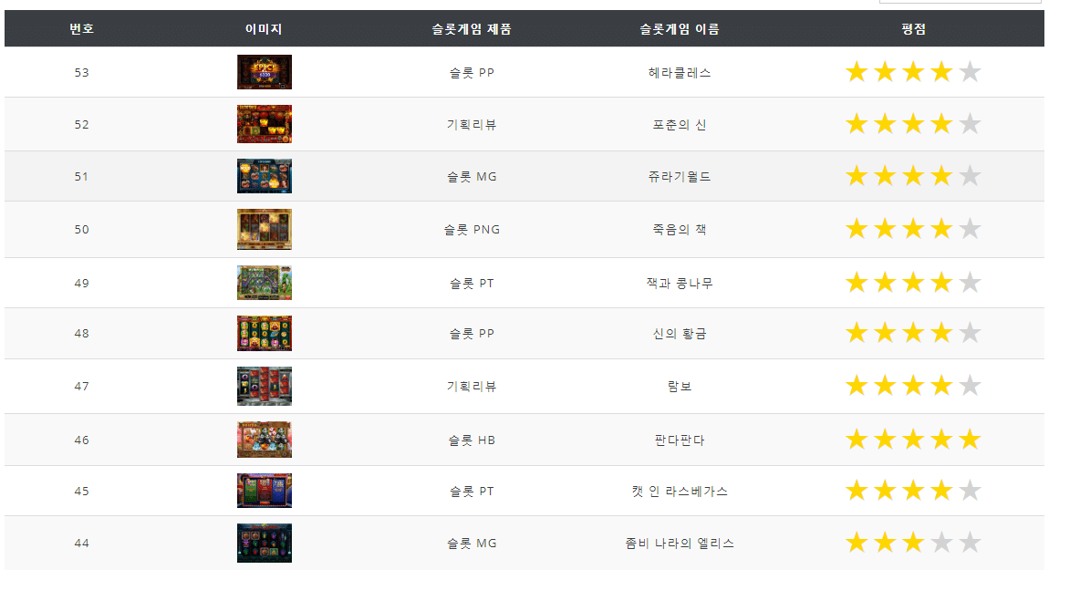Click 슬롯 PT in row 49
1080x601 pixels.
point(472,283)
